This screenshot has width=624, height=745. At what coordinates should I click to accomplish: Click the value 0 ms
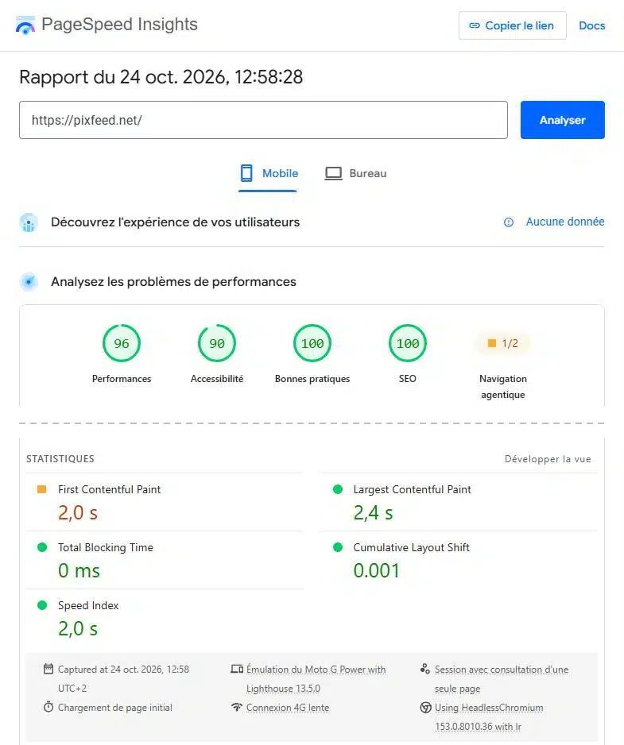pos(79,570)
